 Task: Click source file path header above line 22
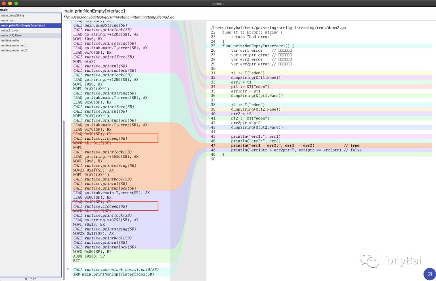278,28
